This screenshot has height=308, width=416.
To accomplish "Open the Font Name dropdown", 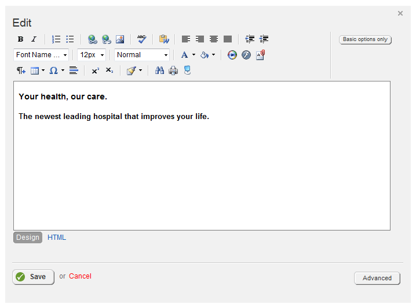I will click(41, 55).
